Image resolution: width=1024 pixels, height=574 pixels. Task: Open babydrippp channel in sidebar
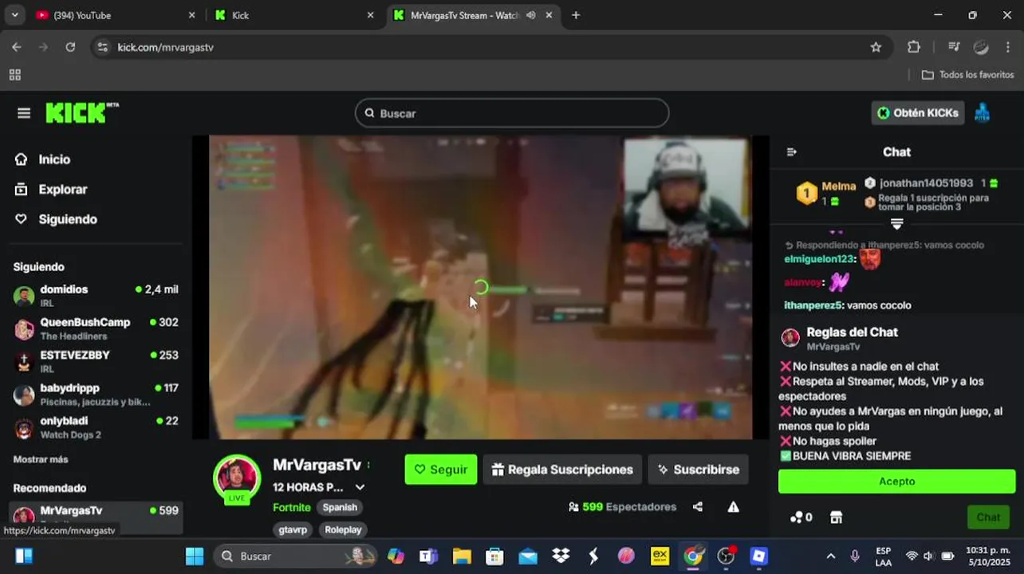pos(96,394)
